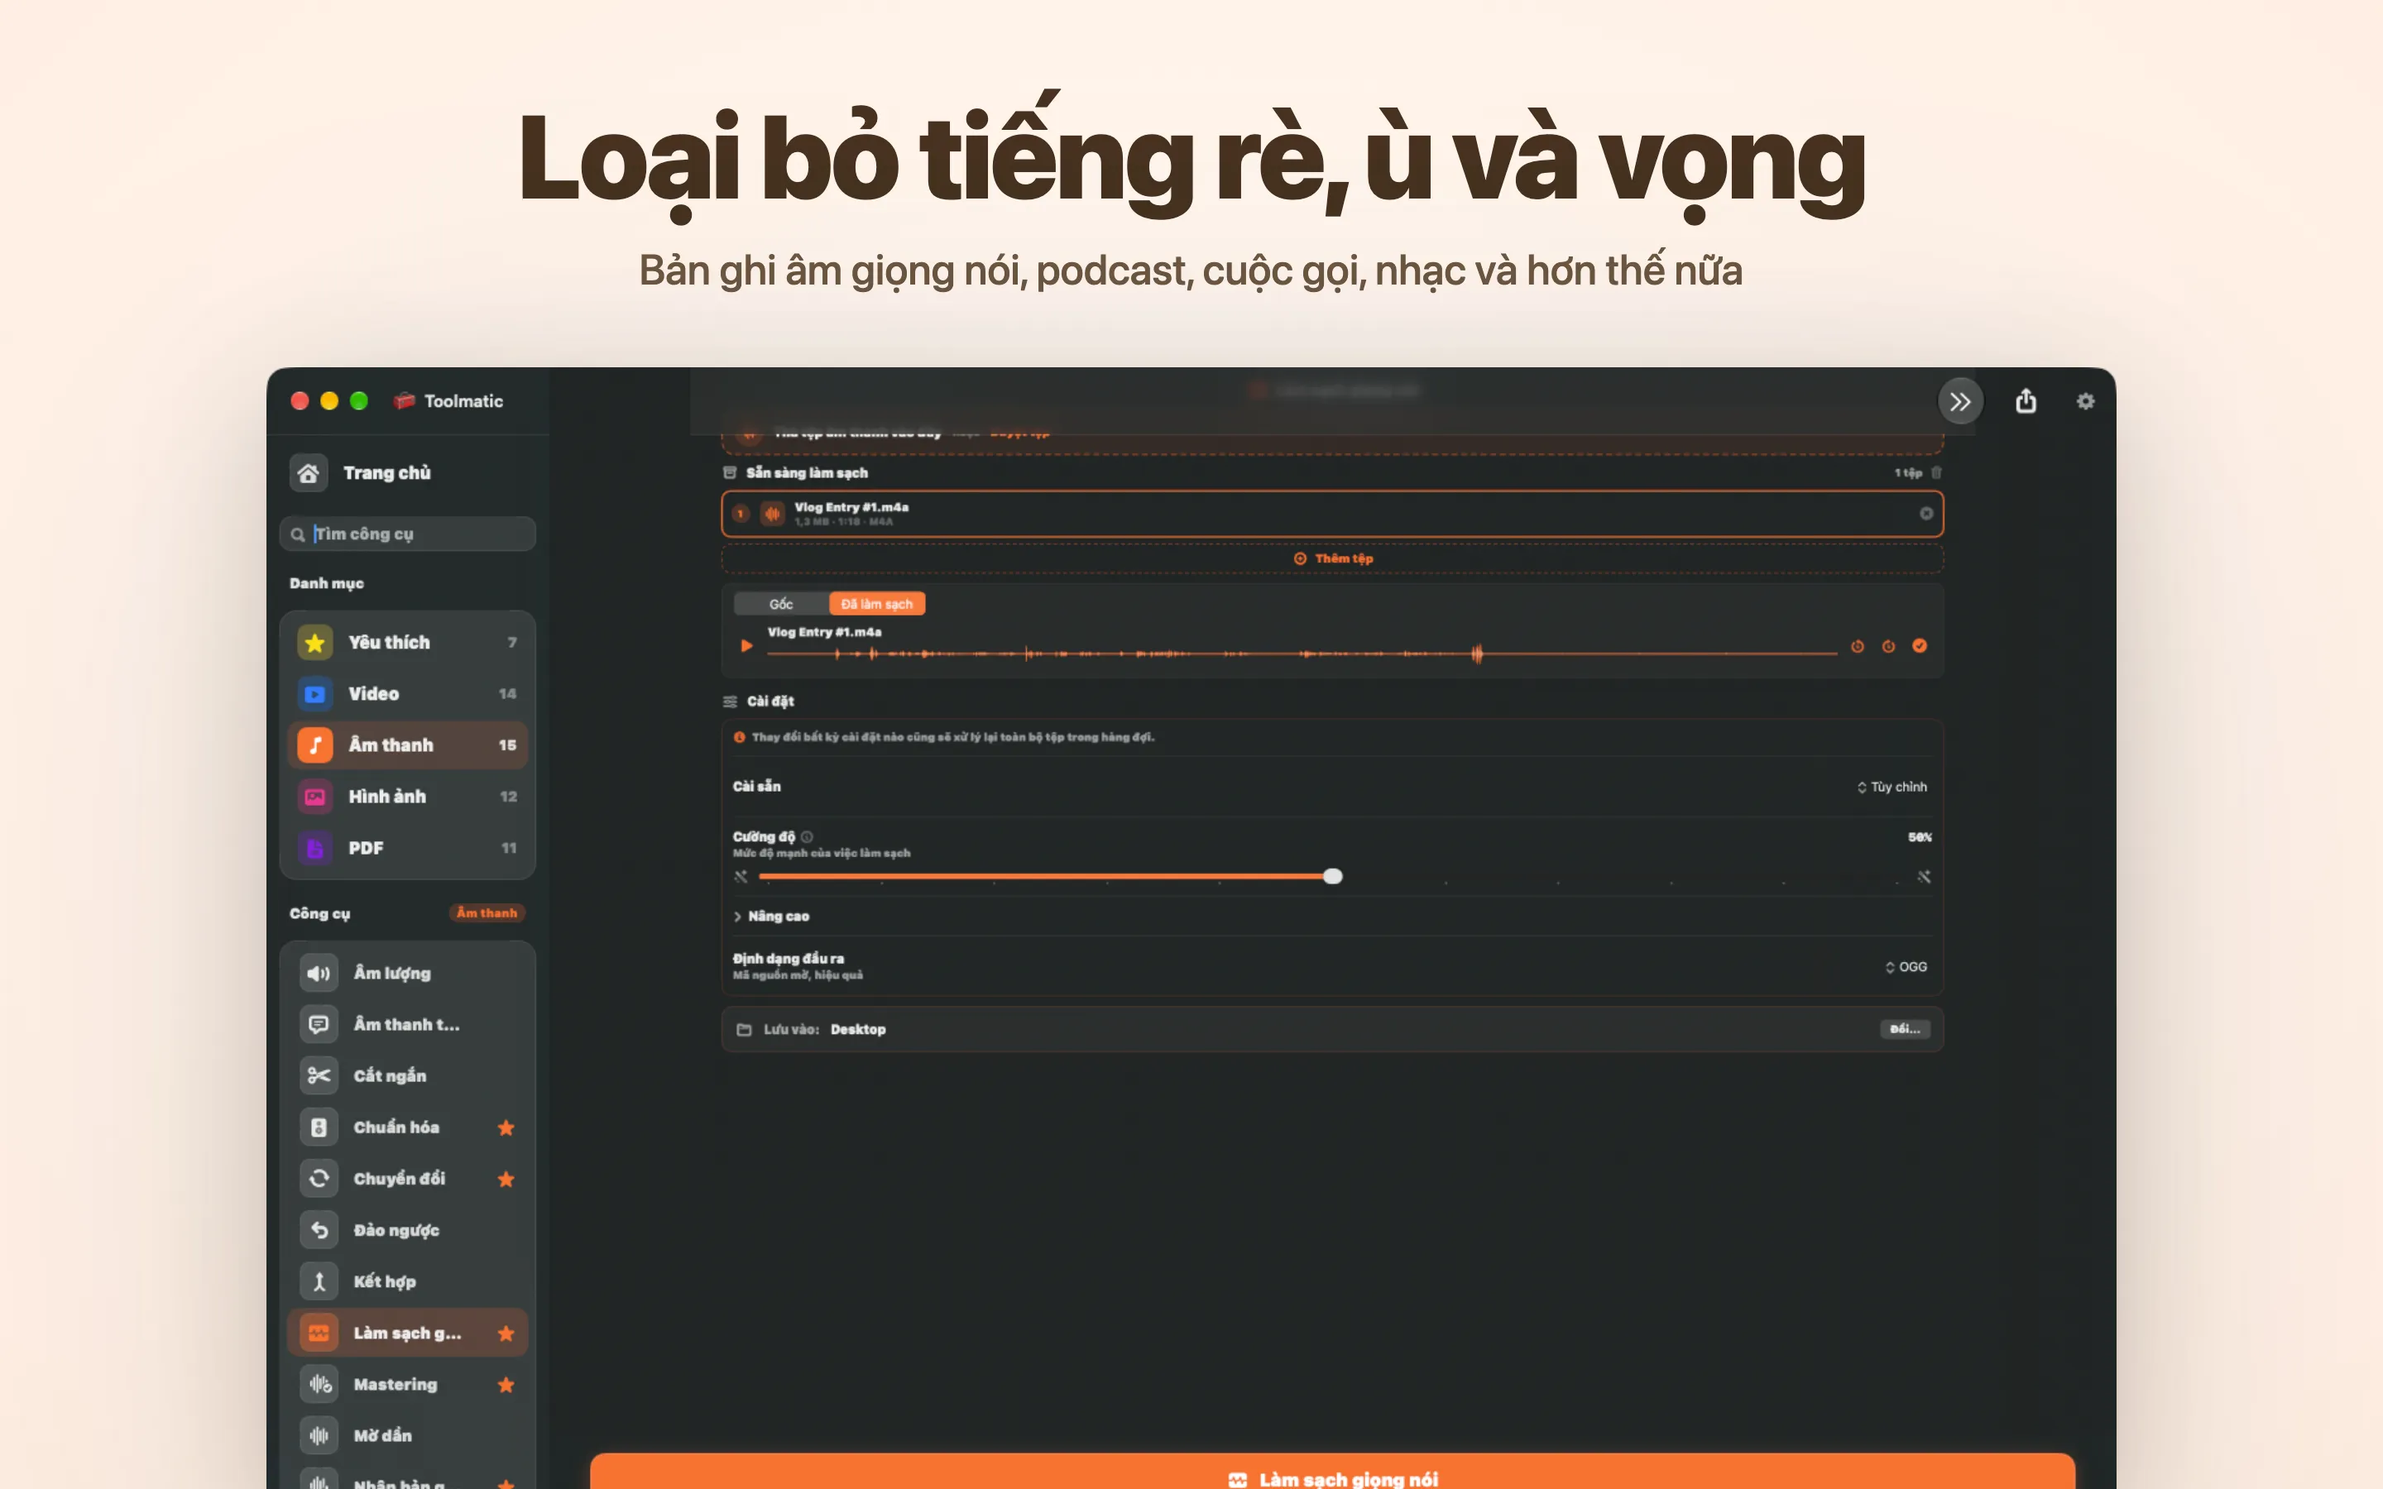Open the Chuyển đổi converter tool
2383x1489 pixels.
pyautogui.click(x=408, y=1179)
